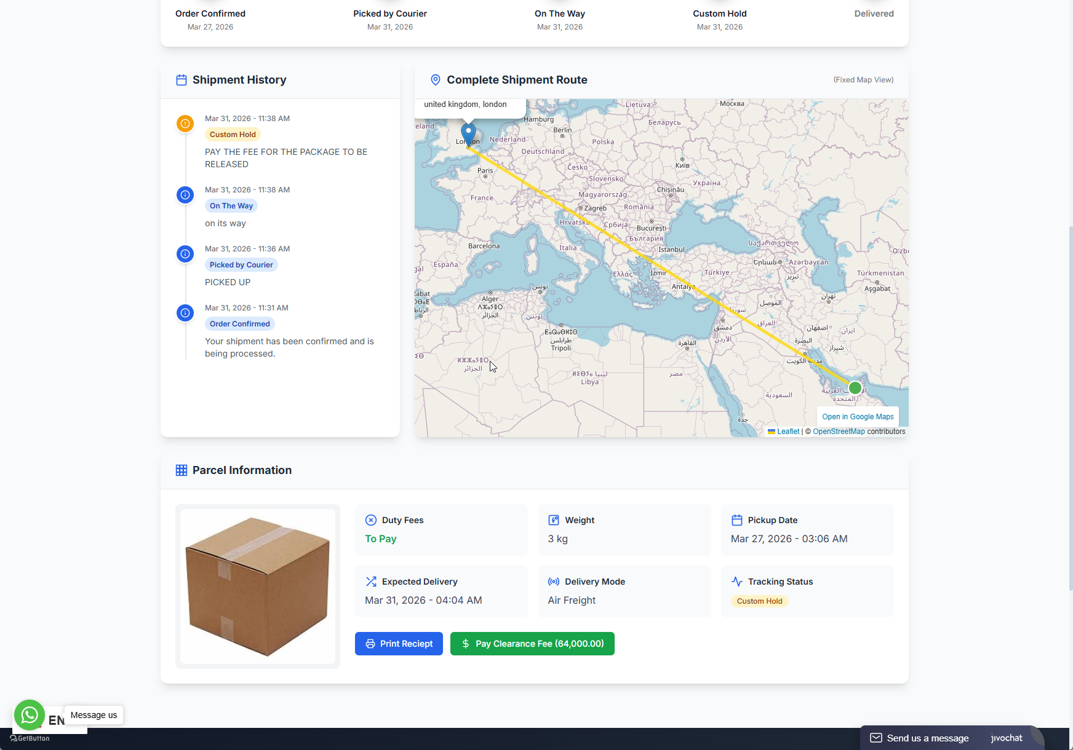Click the On The Way info icon
The height and width of the screenshot is (750, 1073).
point(185,195)
